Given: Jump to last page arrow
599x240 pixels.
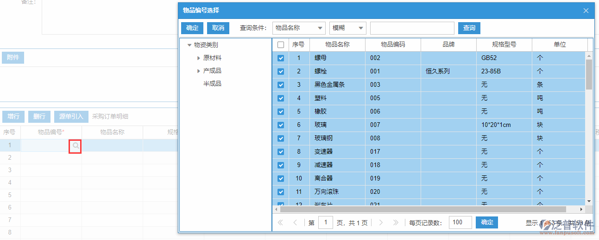Looking at the screenshot, I should coord(396,222).
